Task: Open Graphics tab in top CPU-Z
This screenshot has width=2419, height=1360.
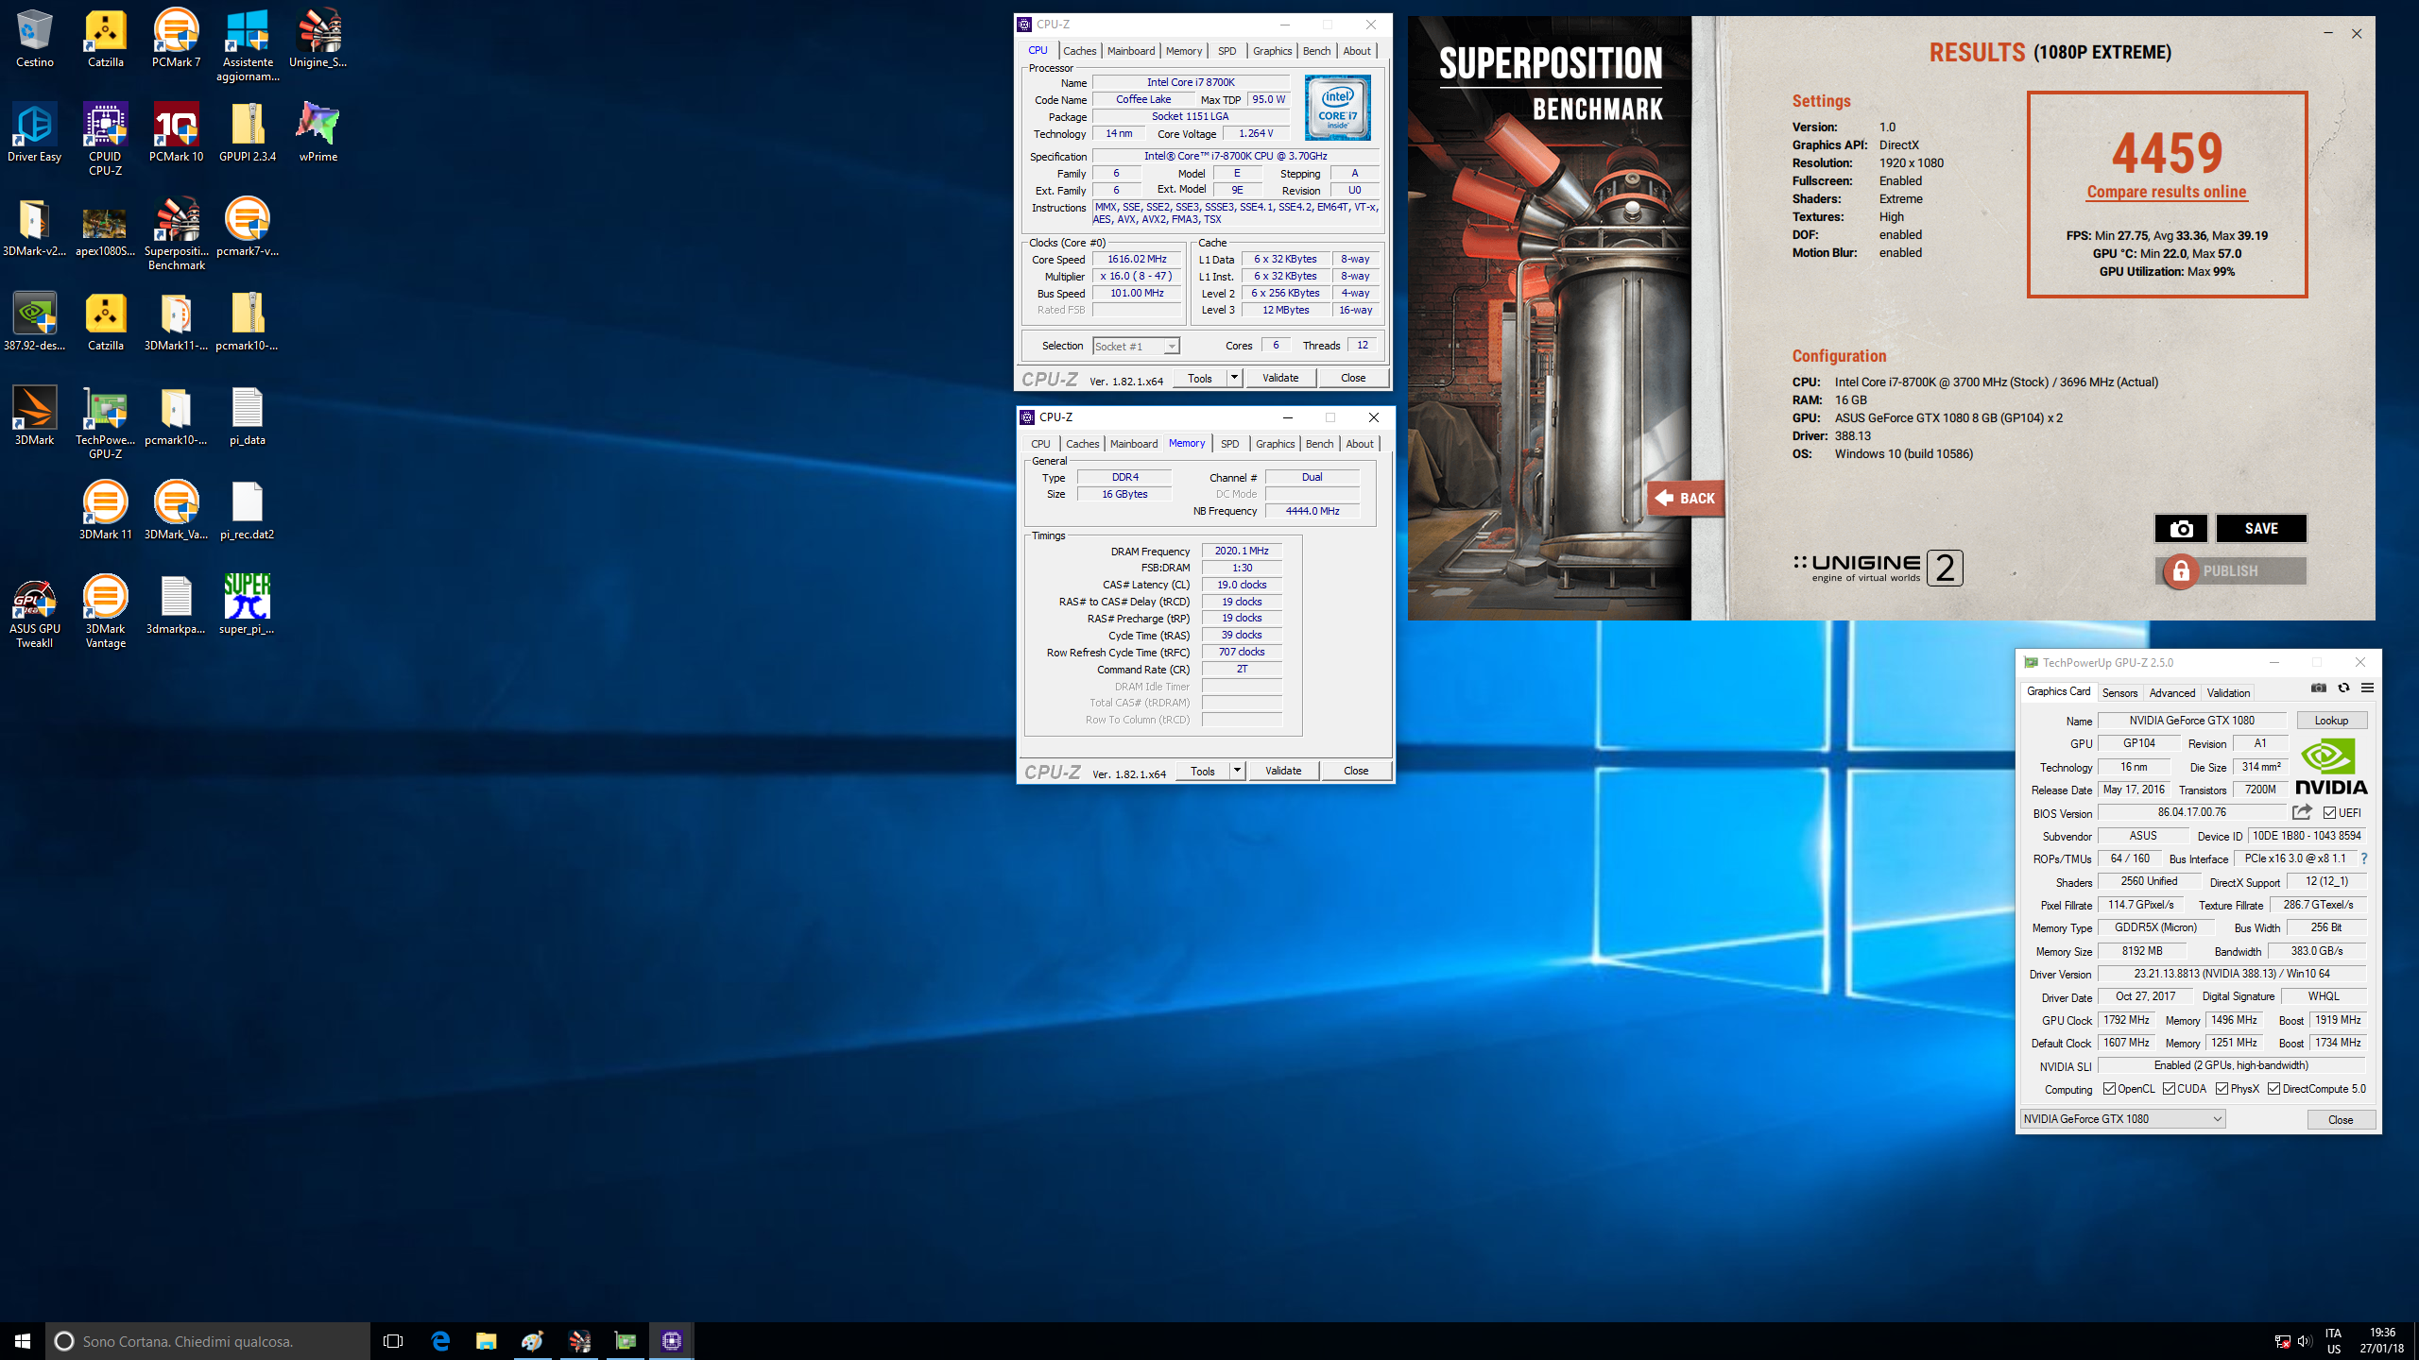Action: (x=1272, y=51)
